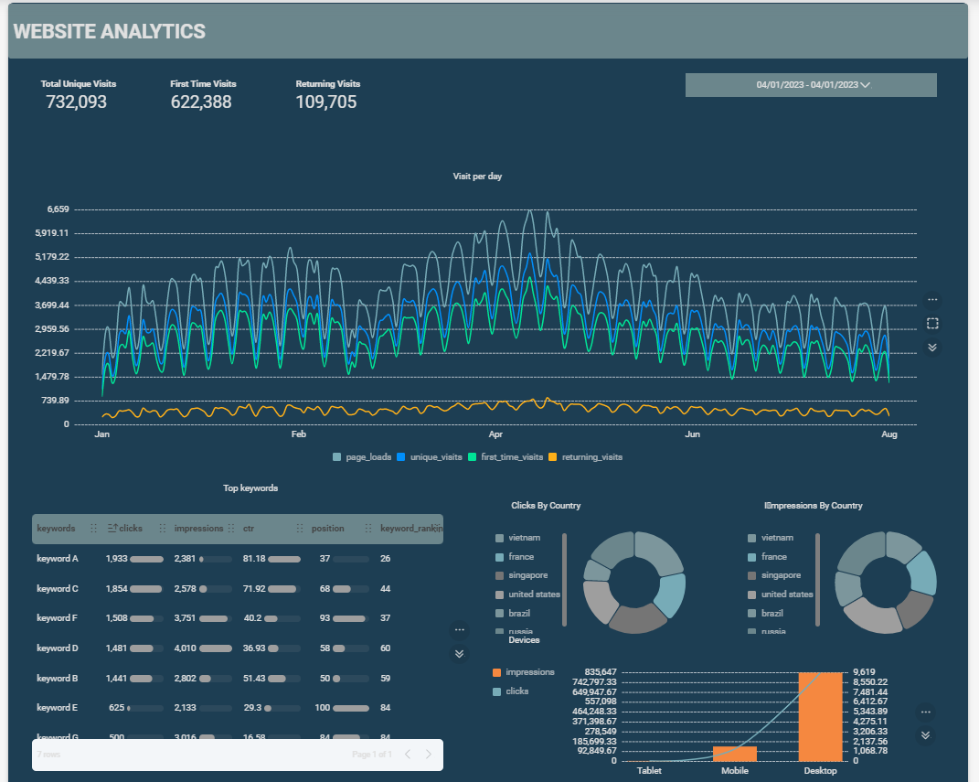Select keyword D row name
979x782 pixels.
(58, 648)
